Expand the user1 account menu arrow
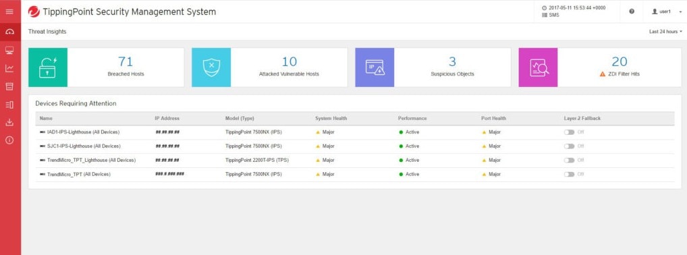This screenshot has width=687, height=255. coord(680,12)
